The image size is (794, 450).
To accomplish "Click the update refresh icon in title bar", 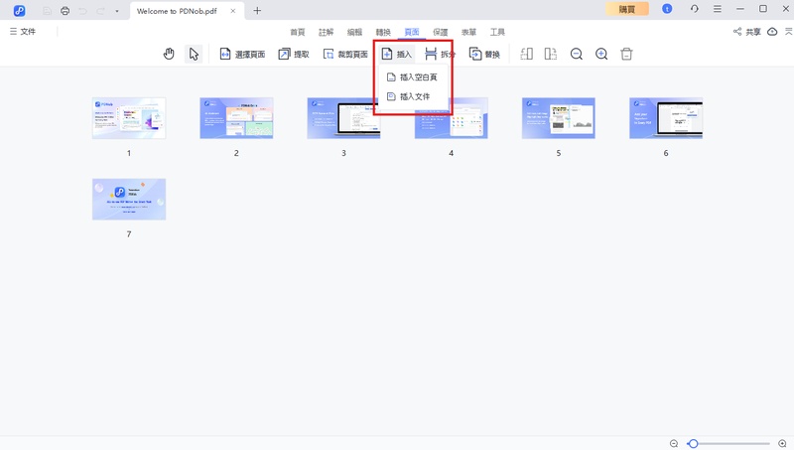I will [694, 9].
